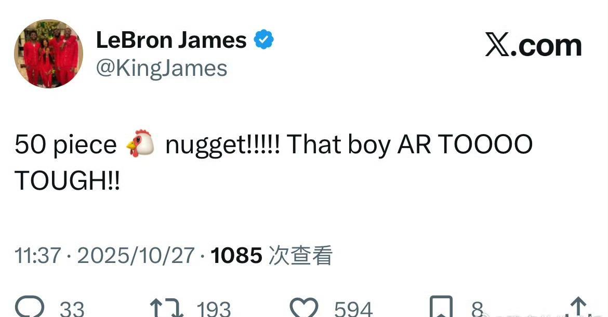Click the 2025/10/27 date

[x=136, y=256]
